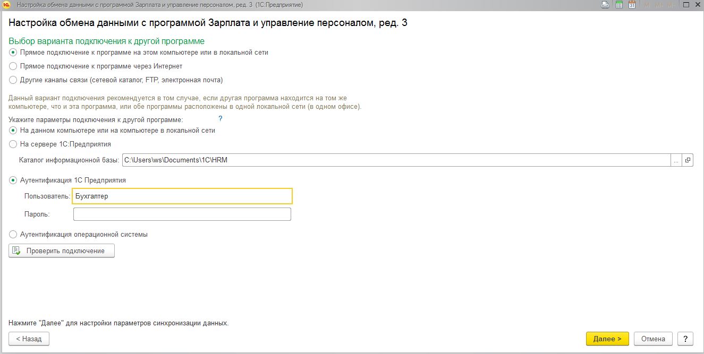Click the yellow Далее next button
Image resolution: width=704 pixels, height=354 pixels.
(607, 339)
